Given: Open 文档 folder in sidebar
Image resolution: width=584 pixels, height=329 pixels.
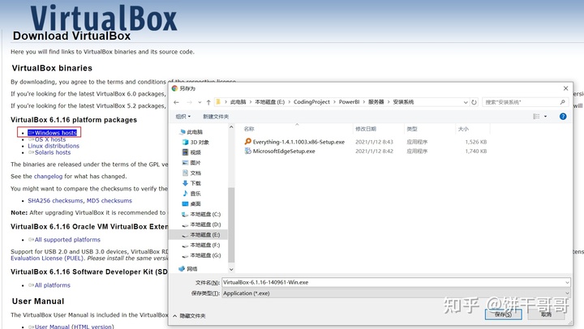Looking at the screenshot, I should coord(191,173).
